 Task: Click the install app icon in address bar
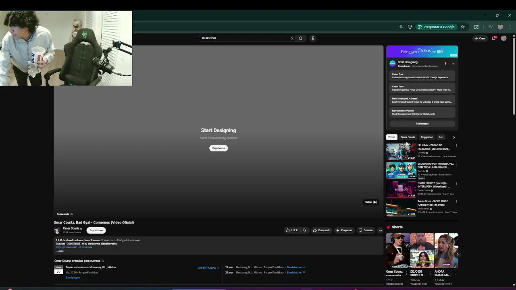(410, 27)
